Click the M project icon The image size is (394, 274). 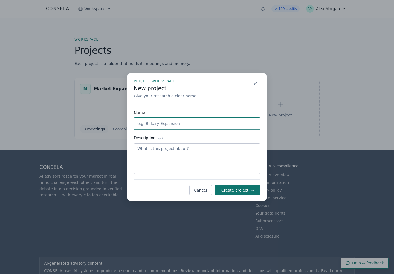85,89
